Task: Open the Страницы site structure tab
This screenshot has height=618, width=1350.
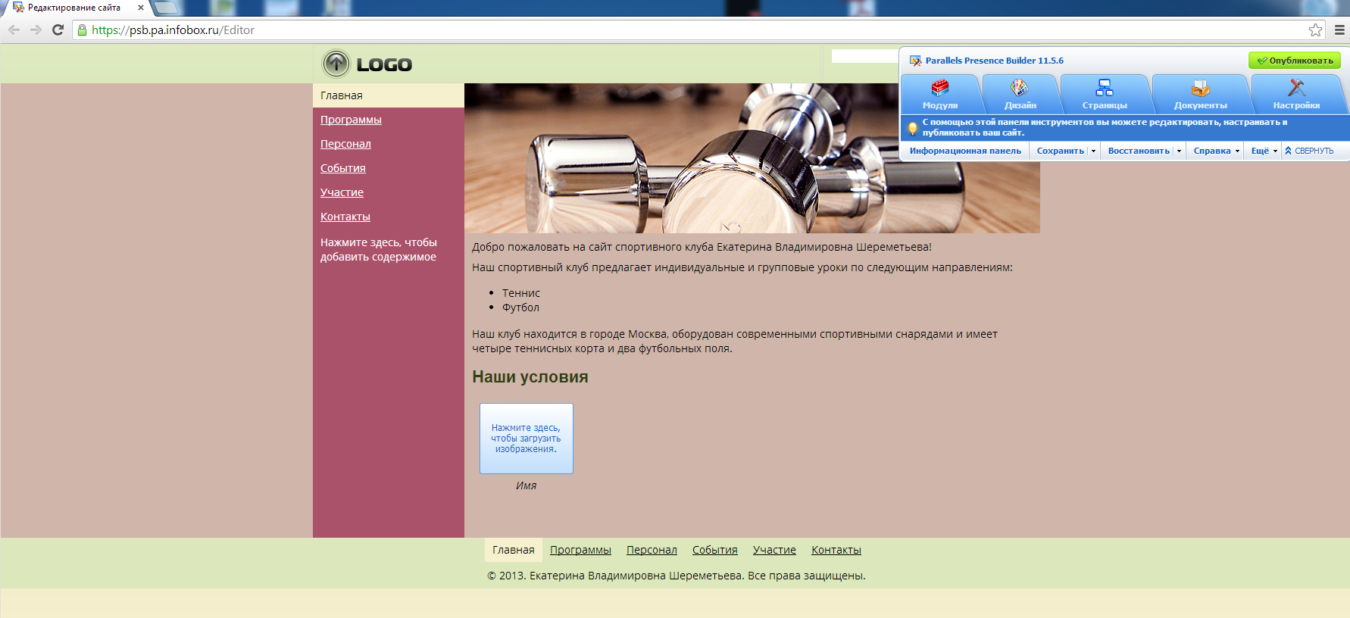Action: coord(1105,89)
